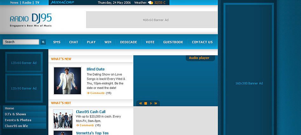This screenshot has width=301, height=135.
Task: Rewind audio with the double-left arrow control
Action: (x=141, y=103)
